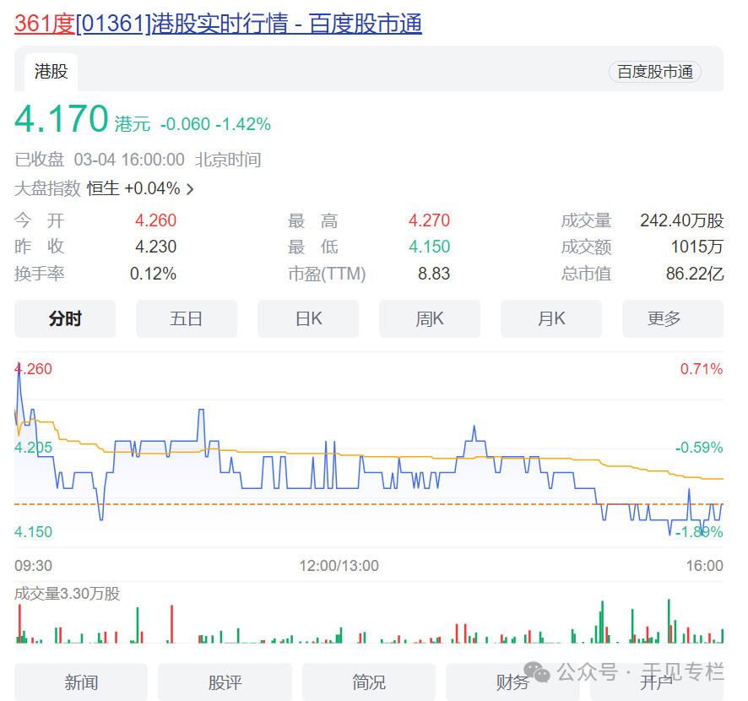
Task: Switch to the 月K chart tab
Action: 551,318
